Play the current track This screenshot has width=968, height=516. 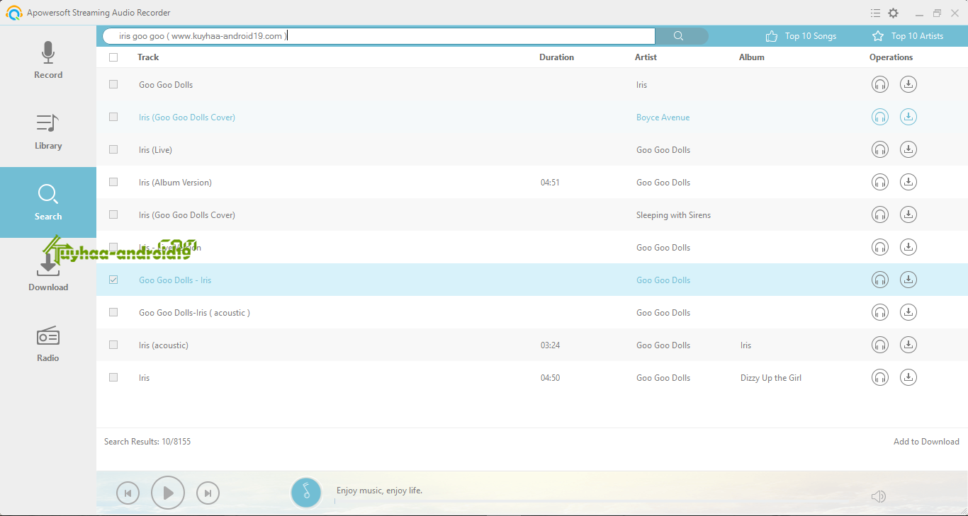168,493
